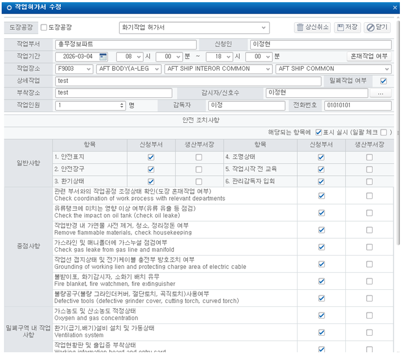Uncheck 신청부서 for Remove flammable materials item

[321, 230]
